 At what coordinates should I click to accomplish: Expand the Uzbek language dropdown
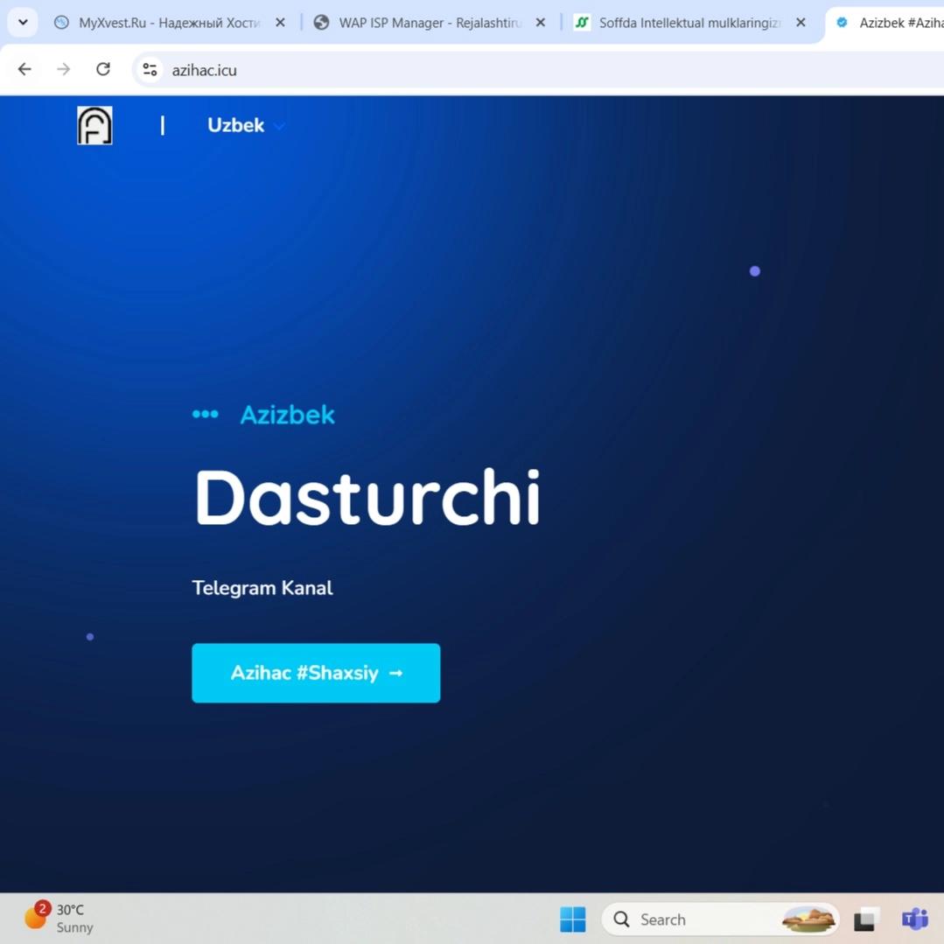click(246, 125)
